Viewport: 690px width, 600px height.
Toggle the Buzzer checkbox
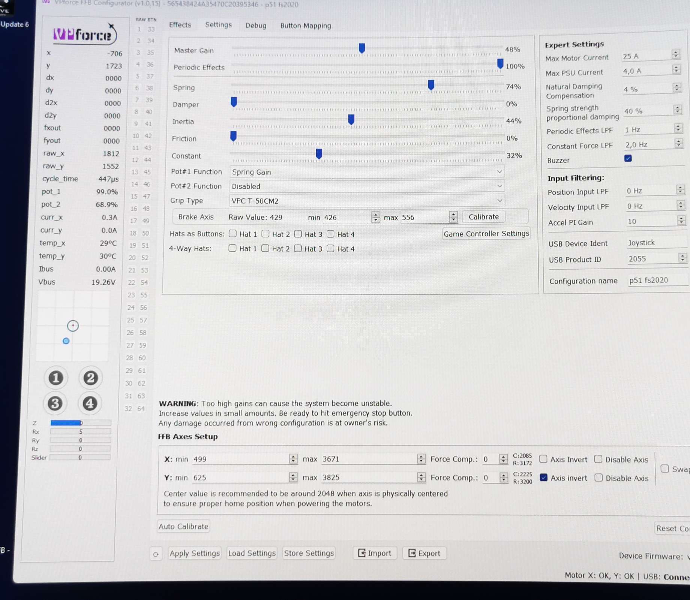[x=628, y=158]
